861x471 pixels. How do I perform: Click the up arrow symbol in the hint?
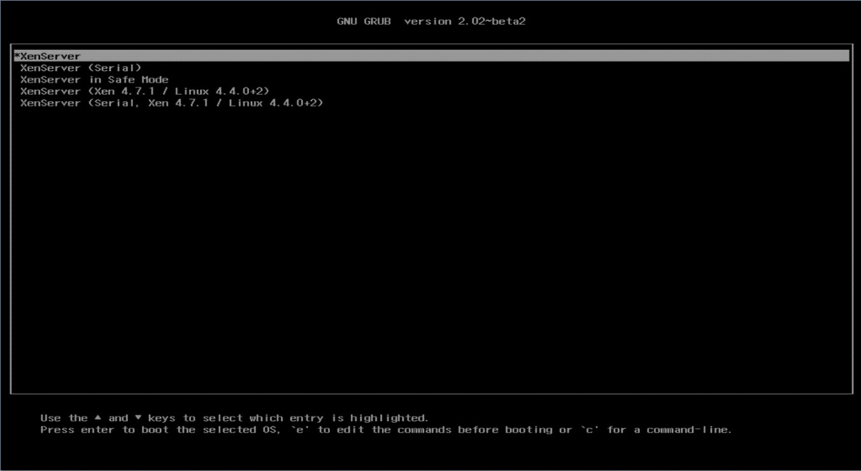[98, 418]
